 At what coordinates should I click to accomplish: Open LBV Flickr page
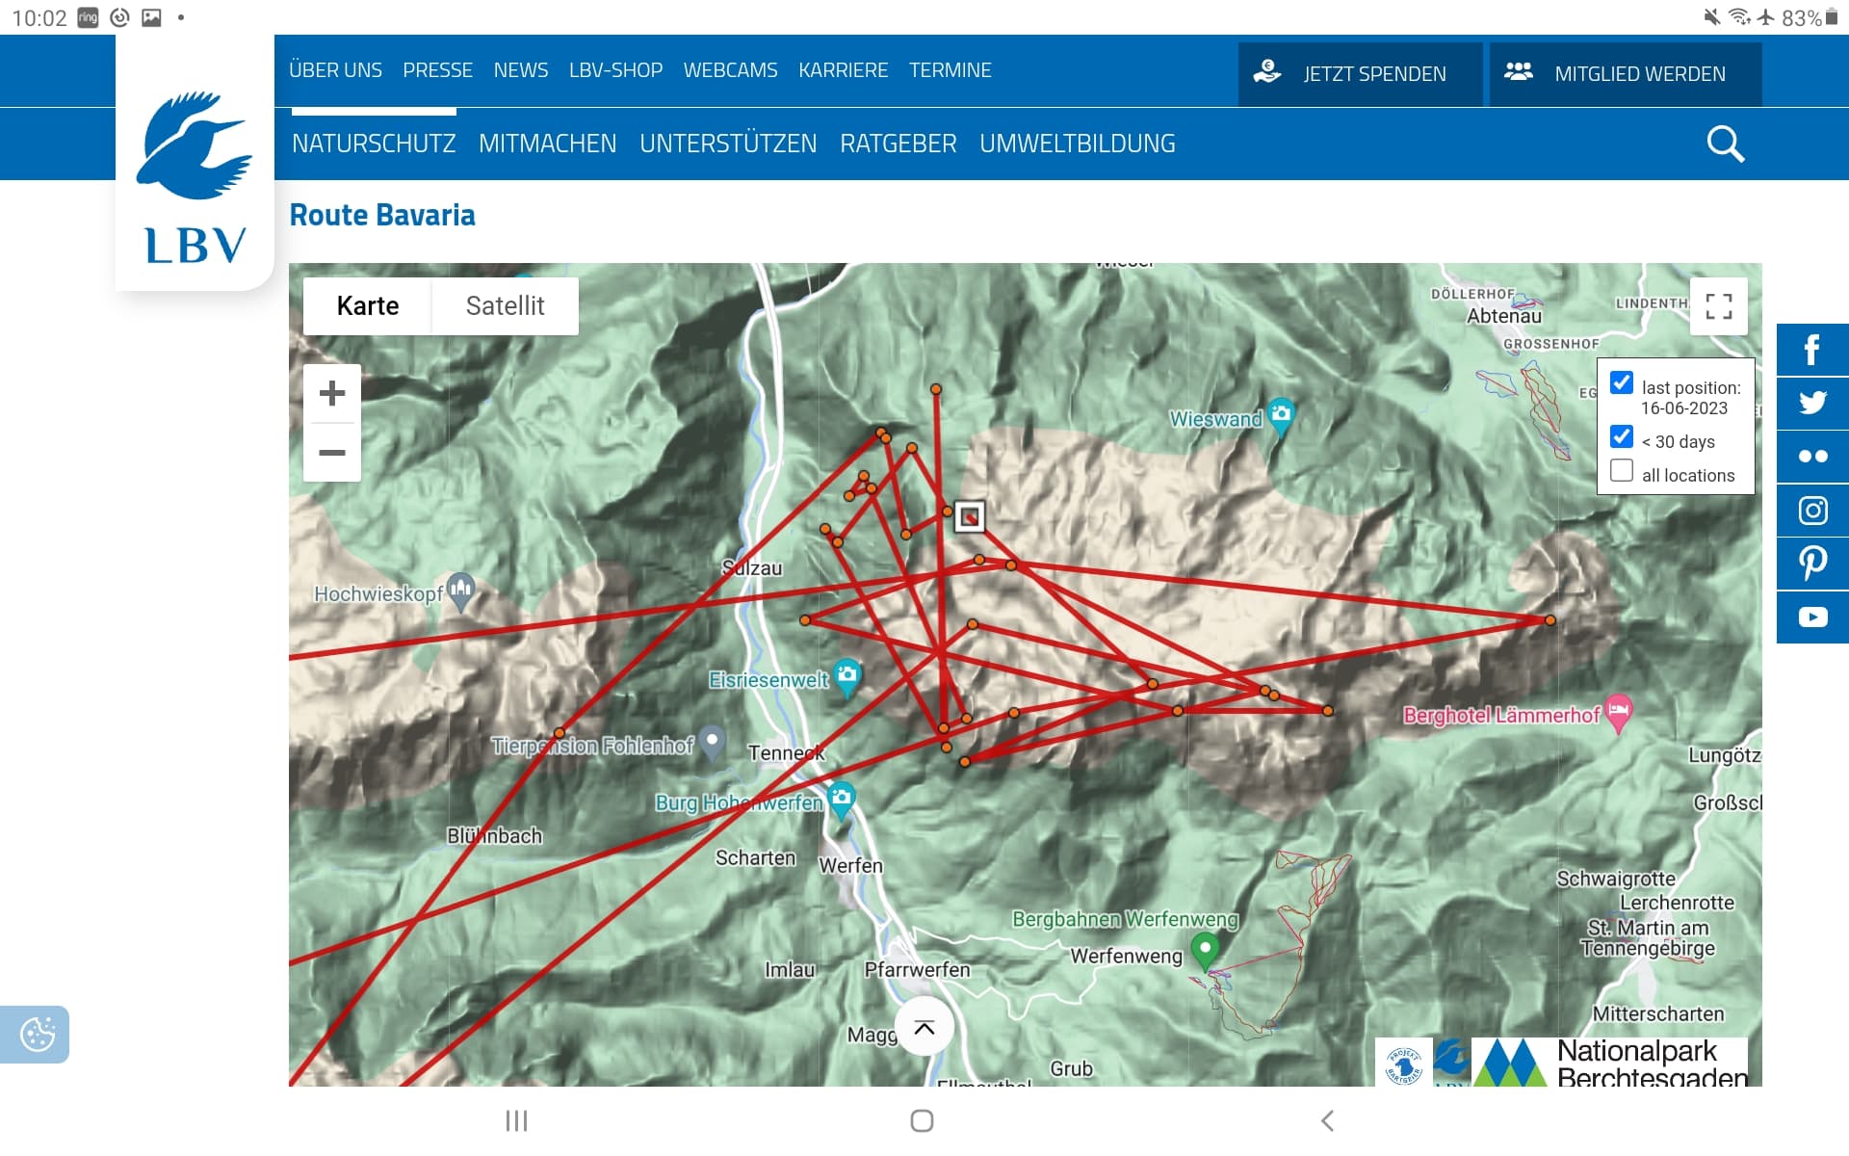1812,457
